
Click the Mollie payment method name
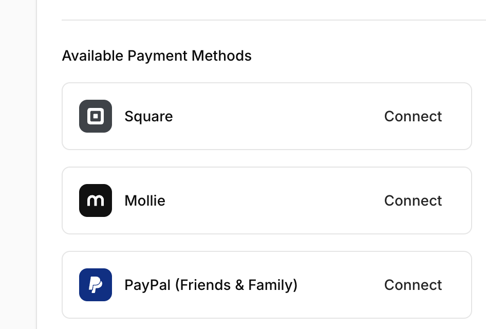click(144, 200)
